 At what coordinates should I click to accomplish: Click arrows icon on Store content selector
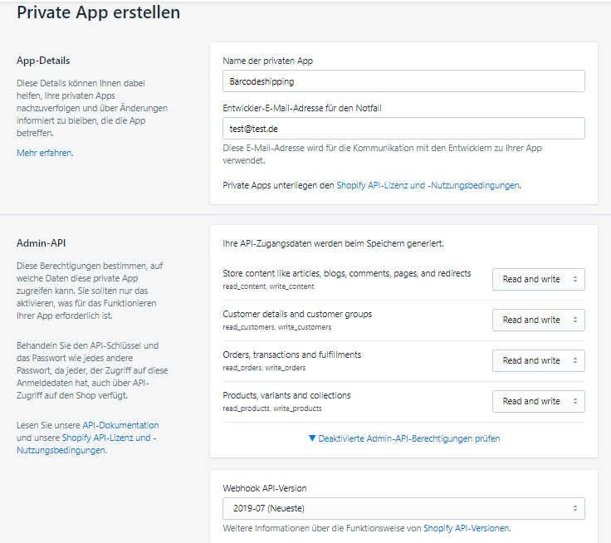pyautogui.click(x=575, y=279)
